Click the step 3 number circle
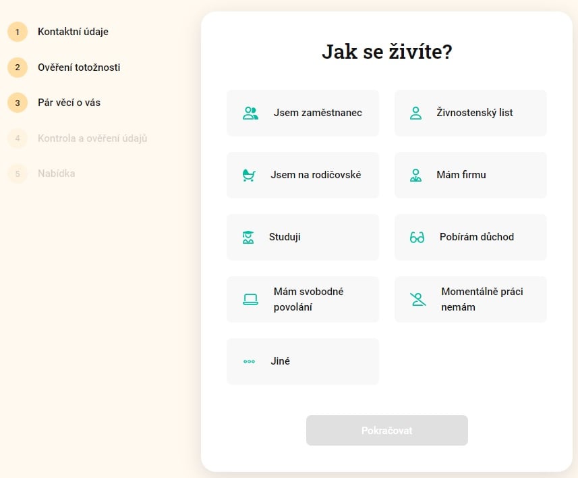 click(18, 103)
